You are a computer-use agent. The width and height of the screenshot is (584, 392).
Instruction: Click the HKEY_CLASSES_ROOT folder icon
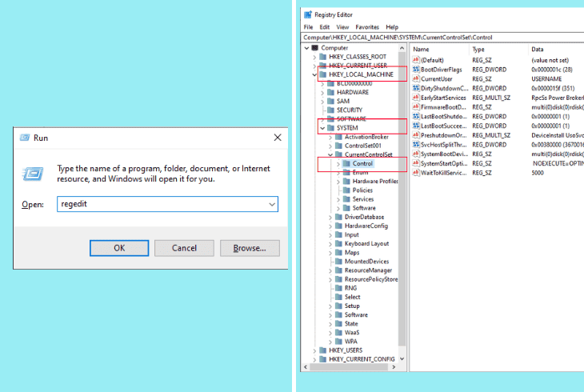click(323, 57)
